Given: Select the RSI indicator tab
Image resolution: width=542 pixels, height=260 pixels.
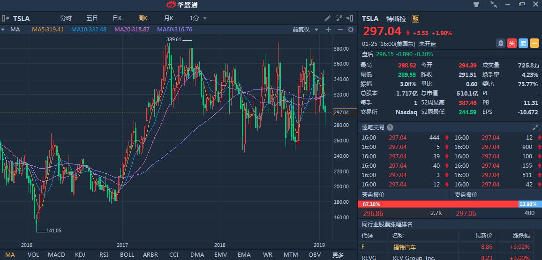Looking at the screenshot, I should click(x=104, y=255).
